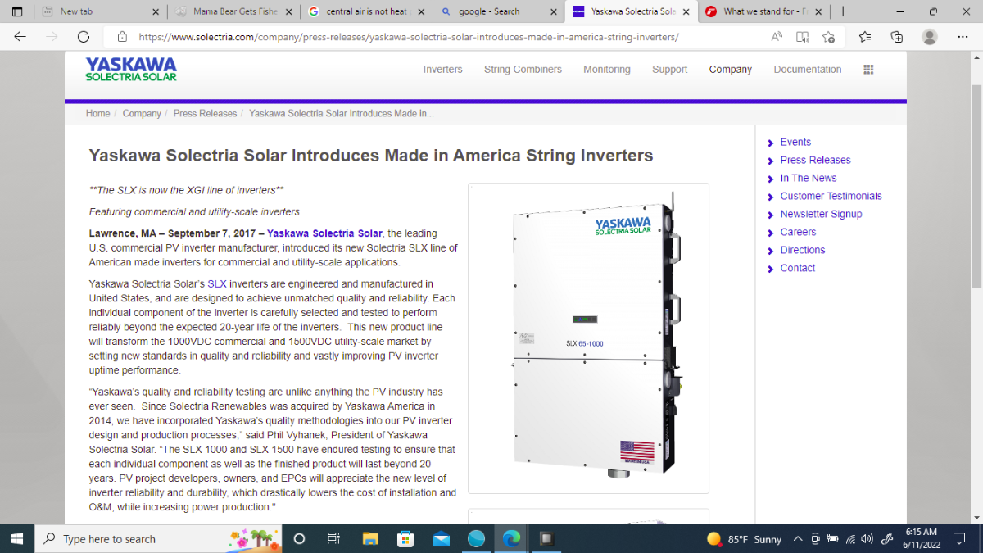This screenshot has height=553, width=983.
Task: Open the browser profile avatar icon
Action: pyautogui.click(x=929, y=37)
